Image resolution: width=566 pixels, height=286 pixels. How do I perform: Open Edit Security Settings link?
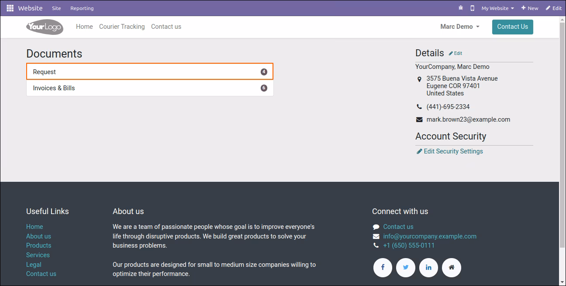point(453,151)
